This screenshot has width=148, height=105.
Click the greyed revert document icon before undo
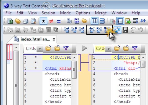[x=133, y=30]
